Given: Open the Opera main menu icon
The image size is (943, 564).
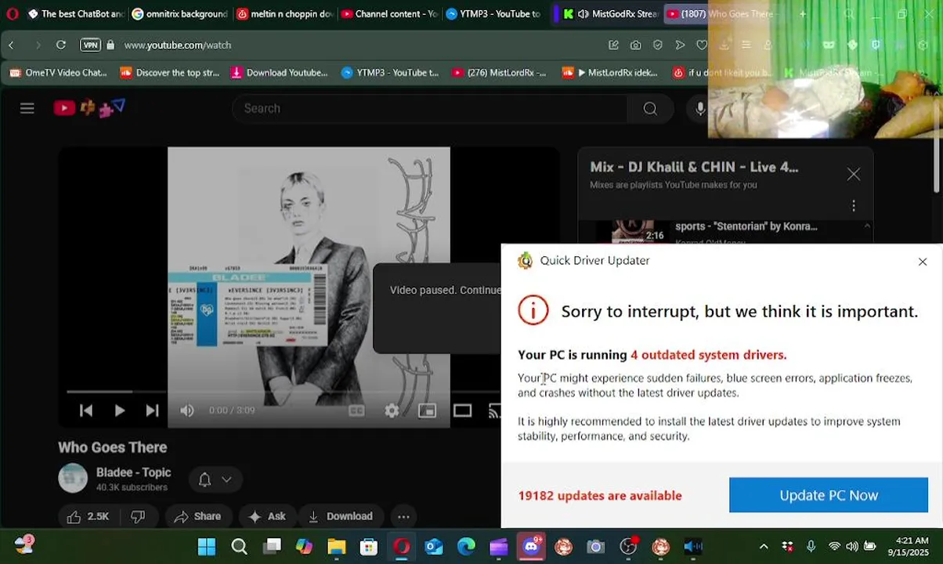Looking at the screenshot, I should tap(12, 14).
